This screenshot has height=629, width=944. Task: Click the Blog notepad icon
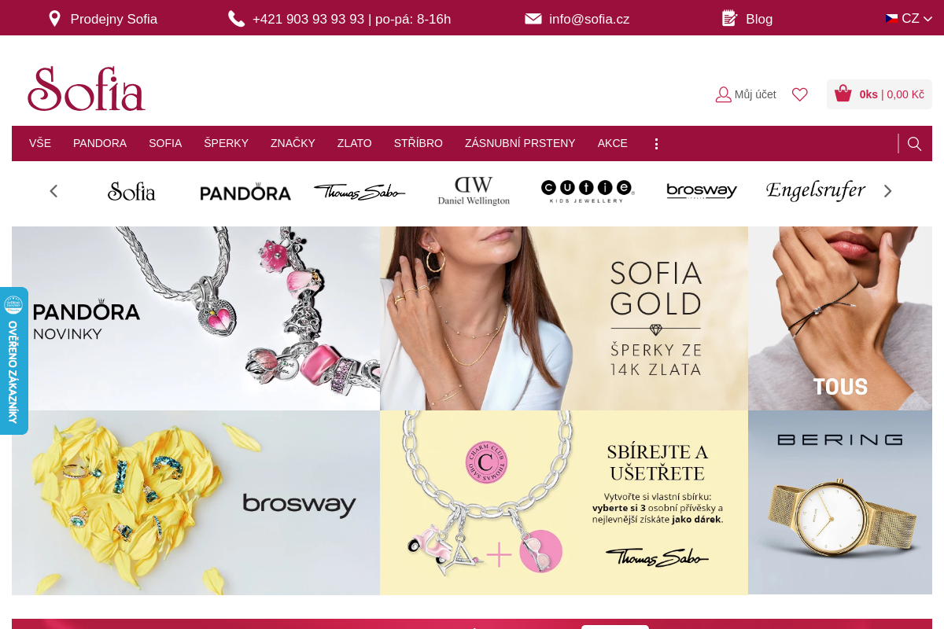729,18
